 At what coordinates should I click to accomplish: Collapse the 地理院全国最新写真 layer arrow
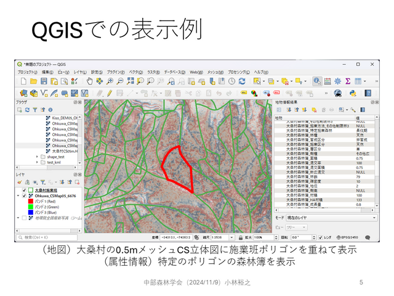pos(18,218)
